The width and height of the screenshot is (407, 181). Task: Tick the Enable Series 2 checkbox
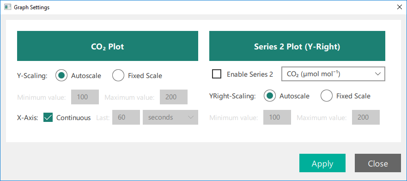pyautogui.click(x=217, y=74)
